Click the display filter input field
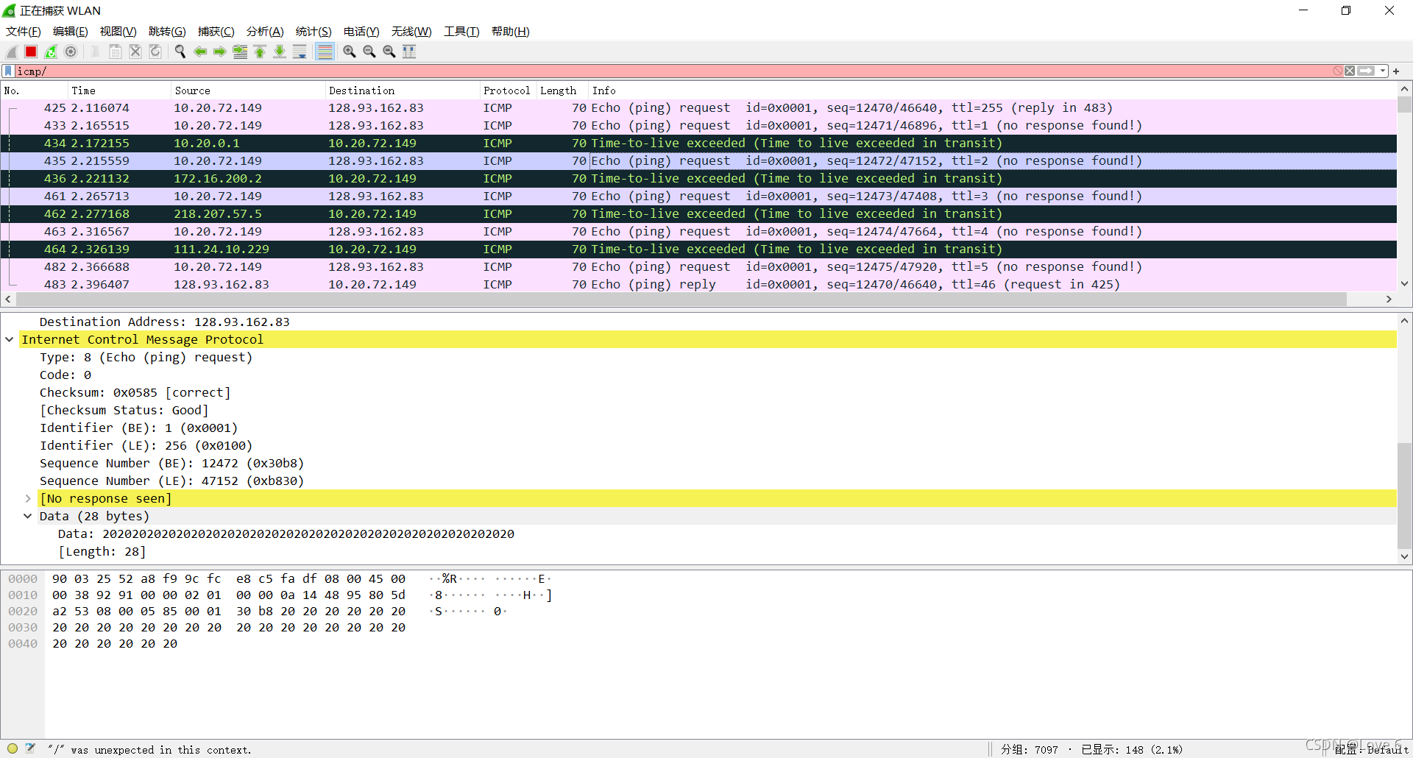The width and height of the screenshot is (1413, 758). click(x=673, y=71)
